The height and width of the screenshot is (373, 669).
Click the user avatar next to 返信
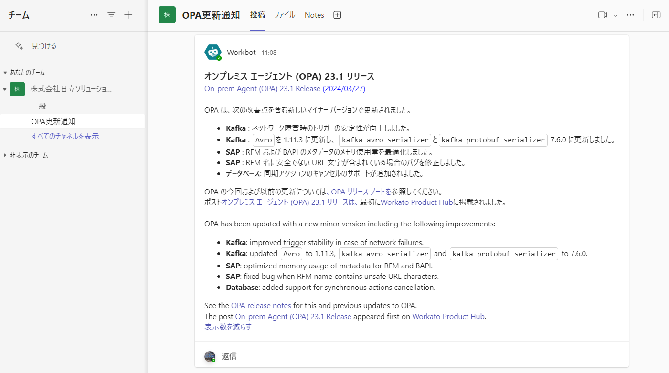click(210, 356)
